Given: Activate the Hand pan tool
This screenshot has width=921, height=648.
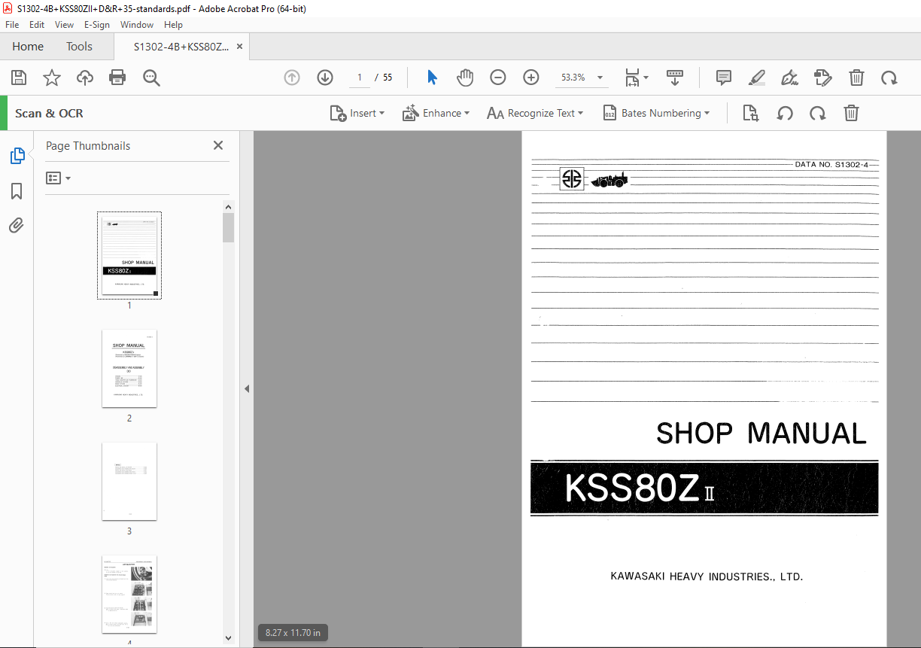Looking at the screenshot, I should [x=465, y=78].
